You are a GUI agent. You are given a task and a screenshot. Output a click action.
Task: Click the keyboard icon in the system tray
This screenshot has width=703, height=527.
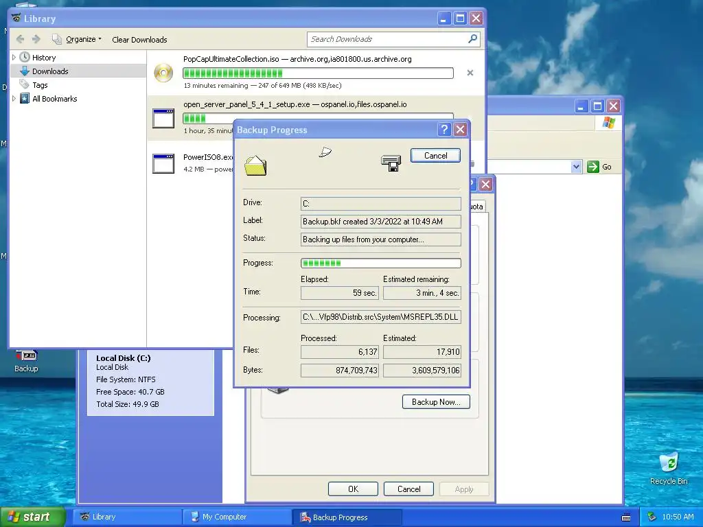pos(626,517)
